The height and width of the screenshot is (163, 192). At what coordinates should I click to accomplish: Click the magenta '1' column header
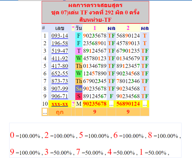click(x=95, y=28)
